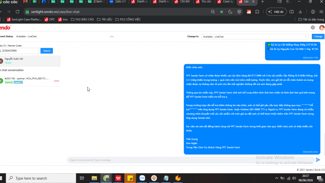Open the orange extension icon in toolbar
The image size is (325, 183).
click(249, 12)
